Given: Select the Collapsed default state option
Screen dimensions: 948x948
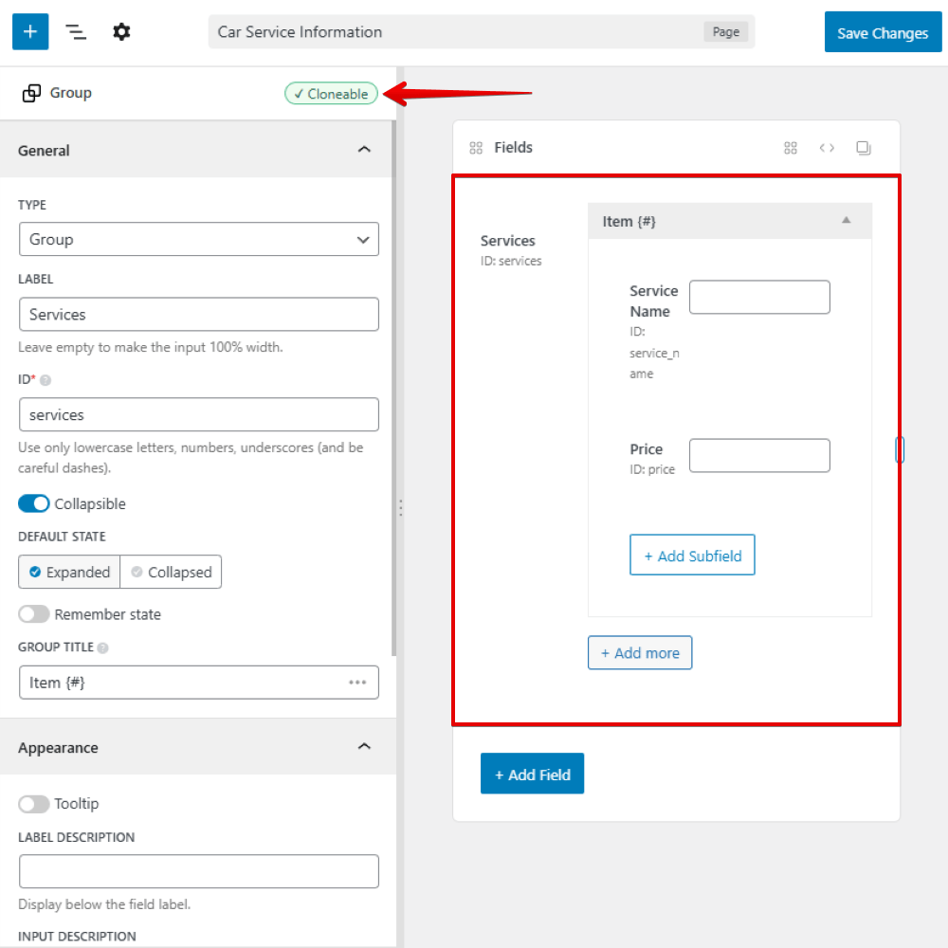Looking at the screenshot, I should [171, 572].
